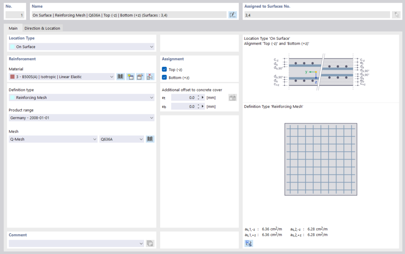Increase et offset with up arrow
The height and width of the screenshot is (254, 405).
click(198, 96)
